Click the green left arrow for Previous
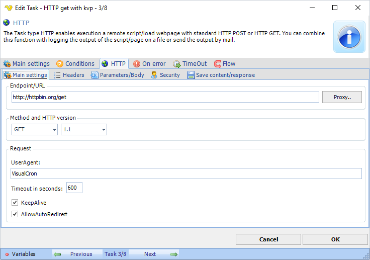The image size is (370, 260). pos(57,254)
